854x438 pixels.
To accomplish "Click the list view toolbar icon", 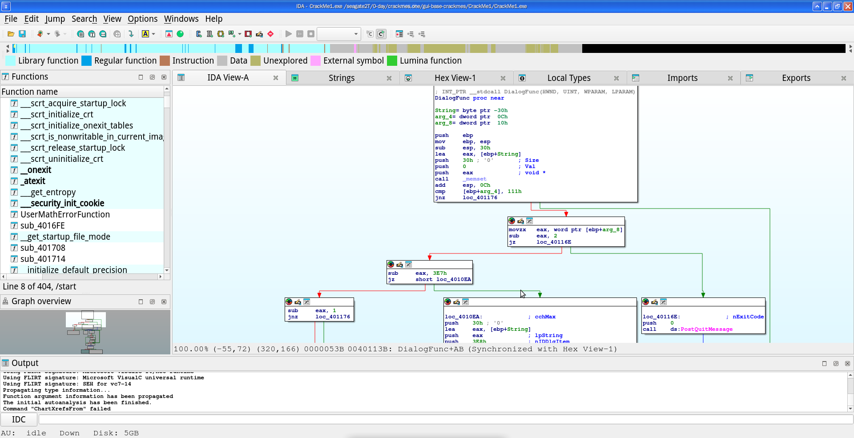I will click(x=399, y=34).
